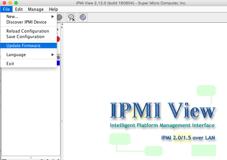
Task: Select Save Configuration
Action: [29, 37]
